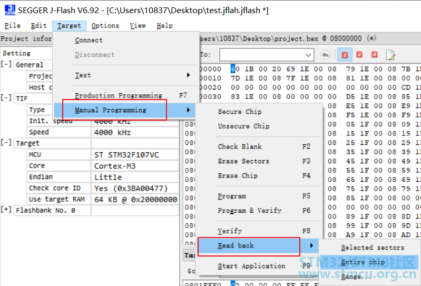Open the Options menu
This screenshot has height=286, width=421.
tap(105, 26)
